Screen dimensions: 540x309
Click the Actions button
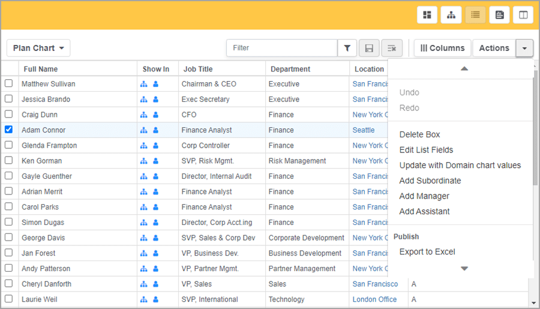(x=494, y=48)
